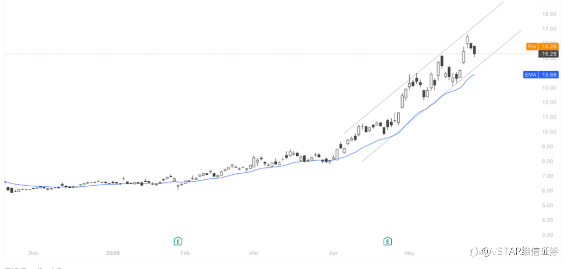Image resolution: width=565 pixels, height=269 pixels.
Task: Click the Dec label on time axis
Action: point(33,253)
